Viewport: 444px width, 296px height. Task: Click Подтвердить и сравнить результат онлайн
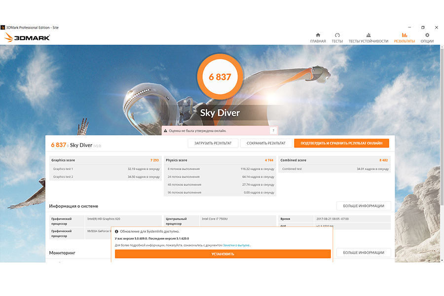click(x=341, y=143)
